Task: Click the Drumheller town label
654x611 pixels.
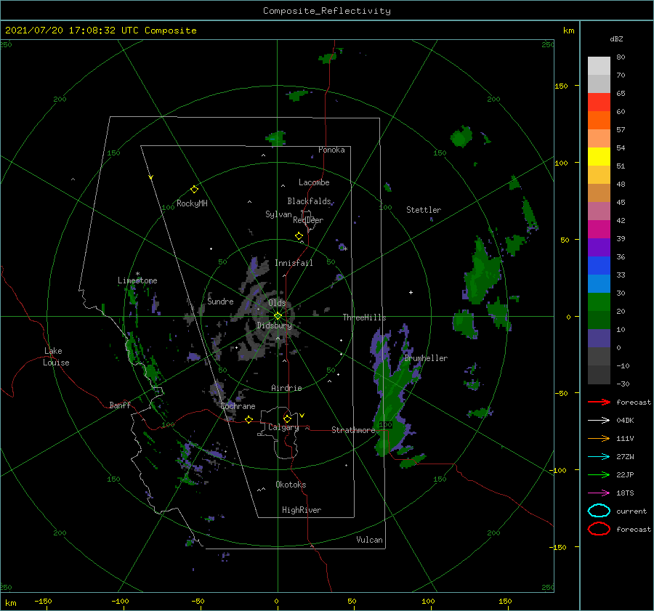Action: [426, 358]
